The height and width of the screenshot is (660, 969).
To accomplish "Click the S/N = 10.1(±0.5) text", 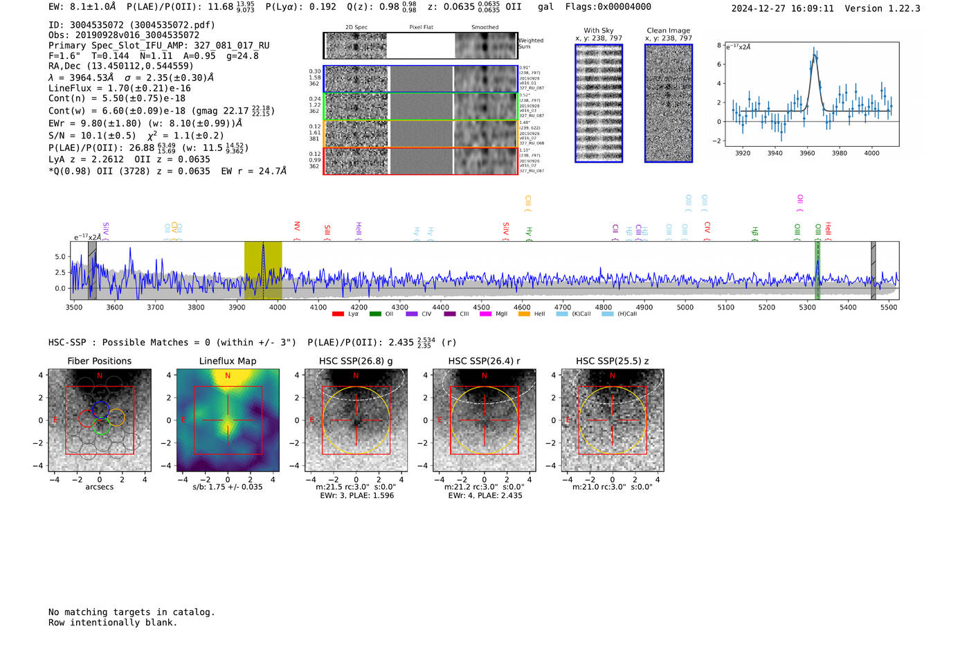I will pyautogui.click(x=92, y=136).
